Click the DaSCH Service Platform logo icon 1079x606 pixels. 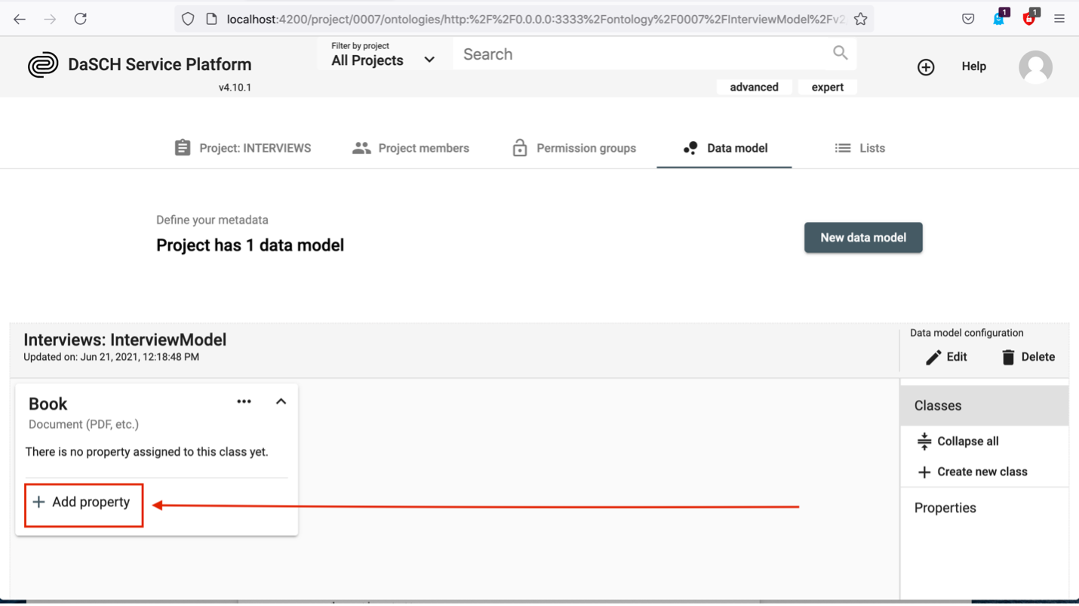tap(43, 65)
